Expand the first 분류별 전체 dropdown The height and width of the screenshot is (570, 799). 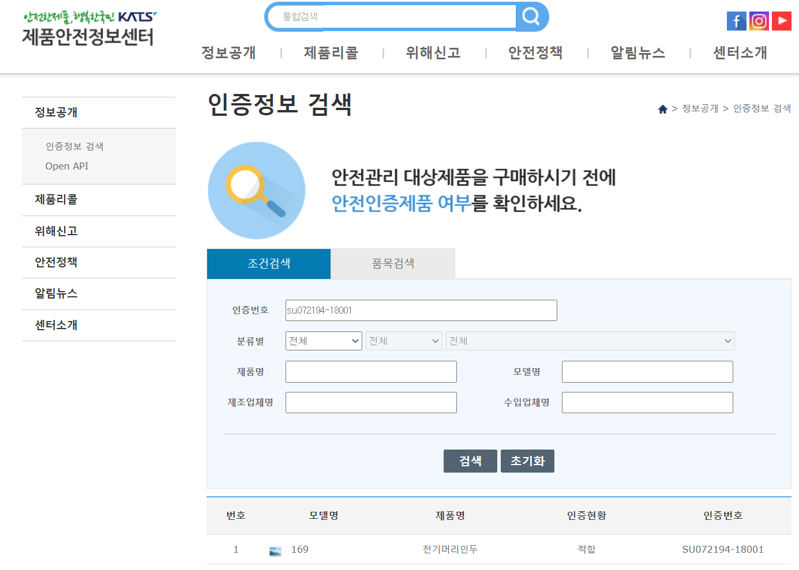coord(324,341)
